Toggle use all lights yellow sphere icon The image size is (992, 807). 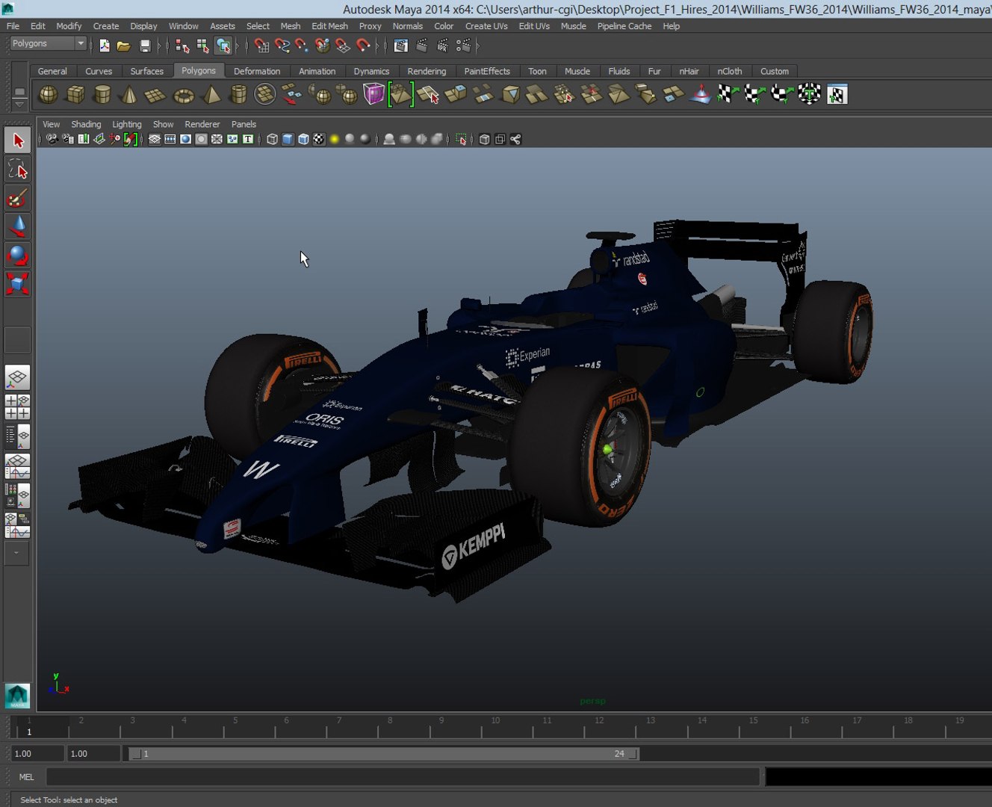[335, 139]
